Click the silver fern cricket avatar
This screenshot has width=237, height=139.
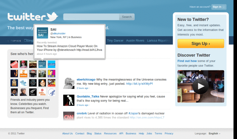tap(33, 92)
